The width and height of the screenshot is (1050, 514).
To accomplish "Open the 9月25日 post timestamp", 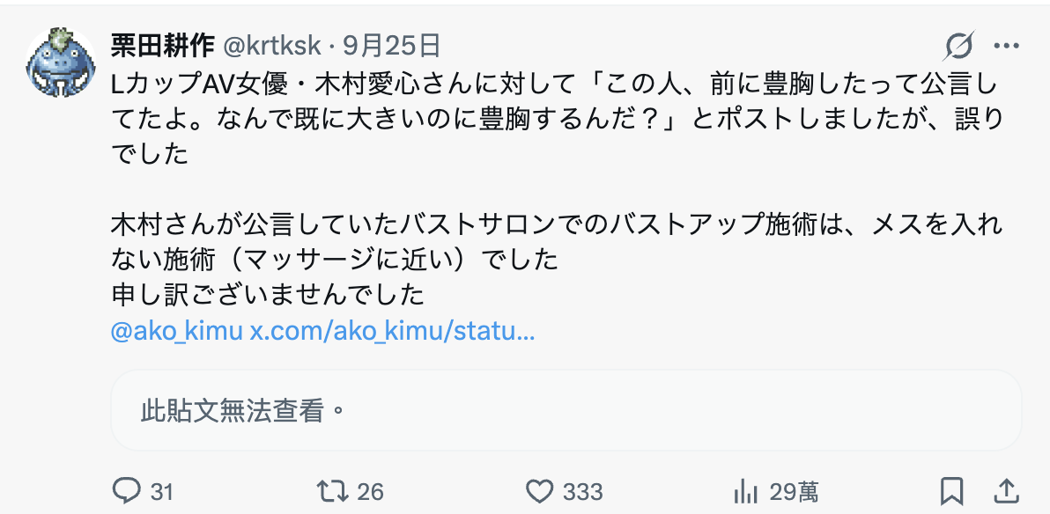I will (392, 46).
